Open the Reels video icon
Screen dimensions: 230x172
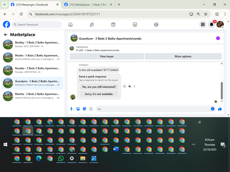(x=113, y=24)
